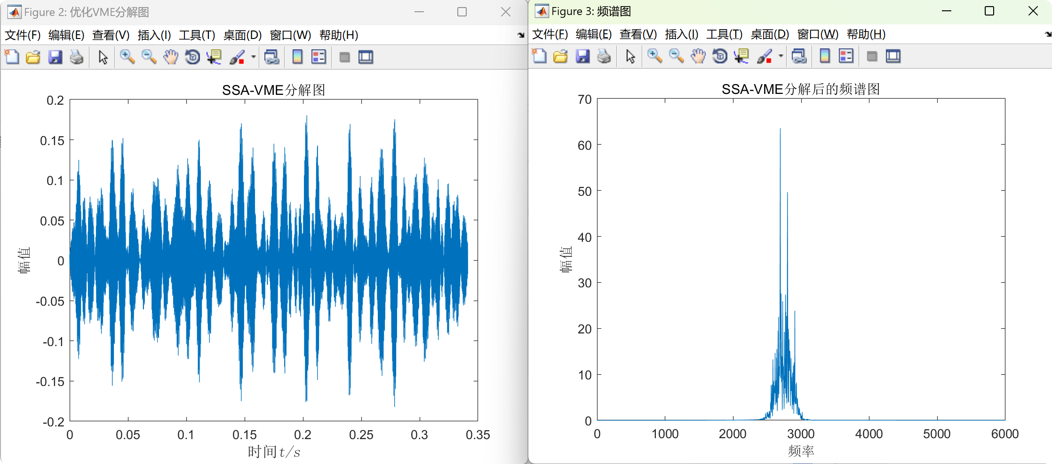
Task: Select Data Cursor tool in Figure 3
Action: pyautogui.click(x=741, y=56)
